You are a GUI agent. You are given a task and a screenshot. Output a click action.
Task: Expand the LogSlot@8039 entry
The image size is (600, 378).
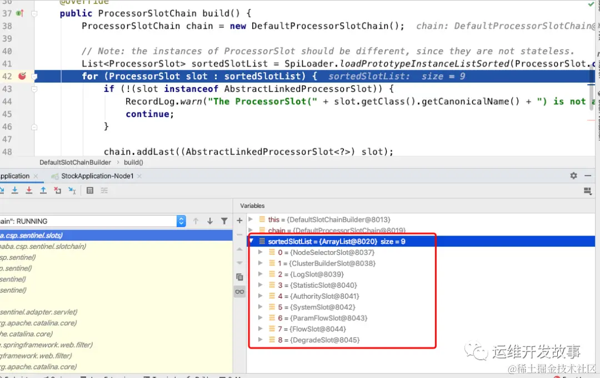(x=260, y=274)
